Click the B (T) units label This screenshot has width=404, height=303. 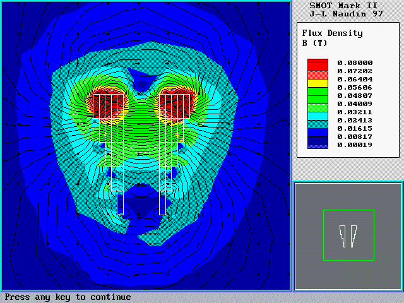tap(314, 43)
